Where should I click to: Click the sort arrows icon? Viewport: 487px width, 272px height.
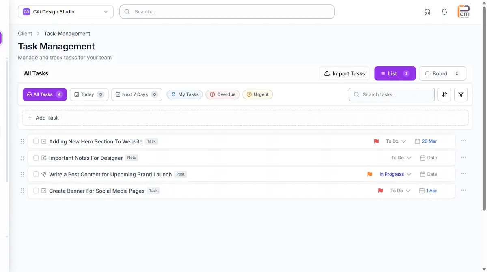tap(444, 94)
